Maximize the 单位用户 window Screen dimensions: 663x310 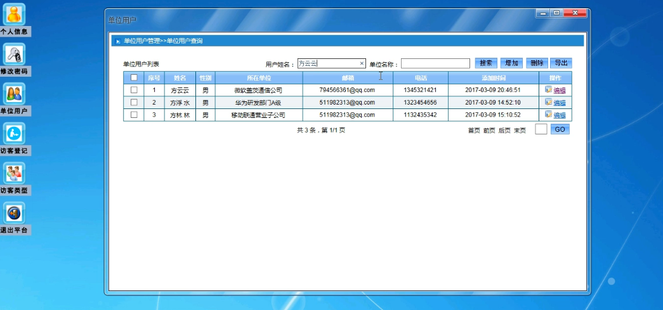pos(556,13)
